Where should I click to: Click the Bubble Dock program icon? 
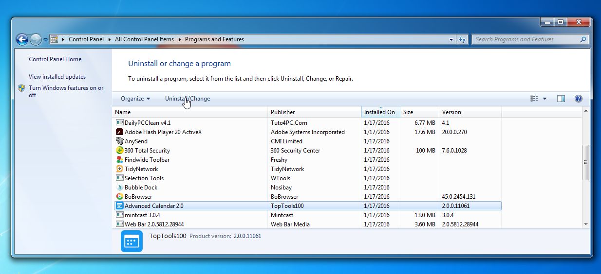tap(120, 188)
